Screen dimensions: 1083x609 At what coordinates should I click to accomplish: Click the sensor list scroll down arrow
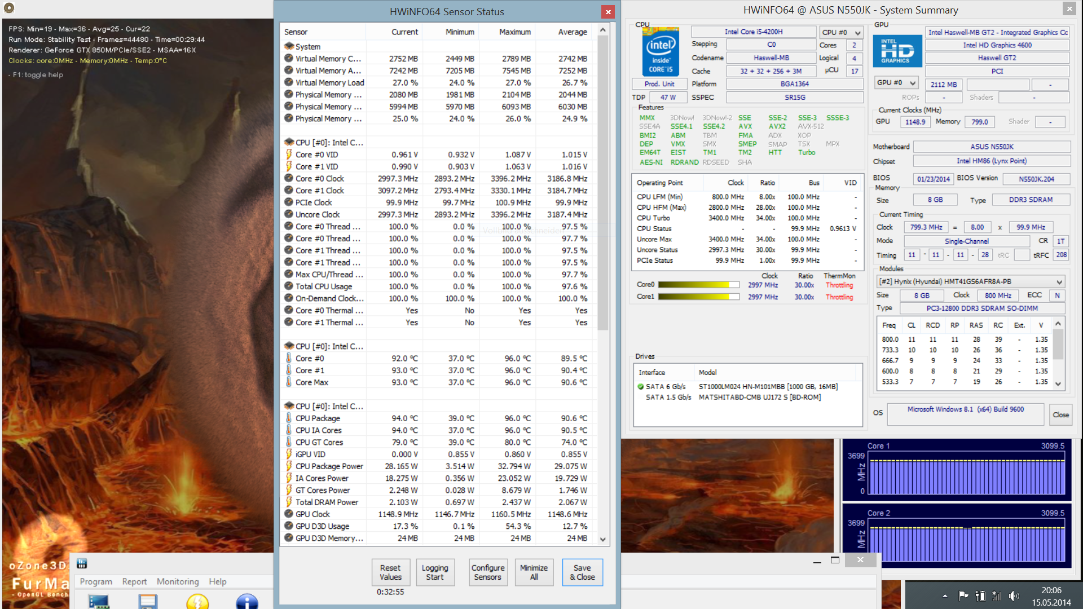coord(603,539)
